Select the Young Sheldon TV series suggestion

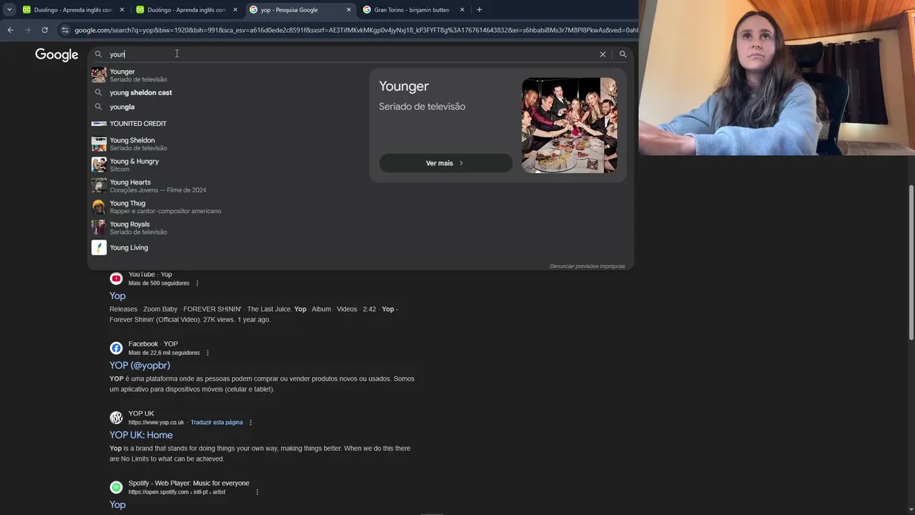228,144
